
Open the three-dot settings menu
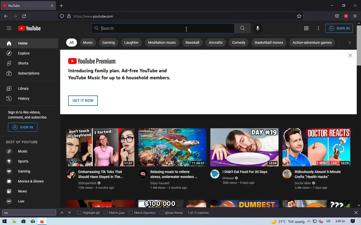pos(318,28)
